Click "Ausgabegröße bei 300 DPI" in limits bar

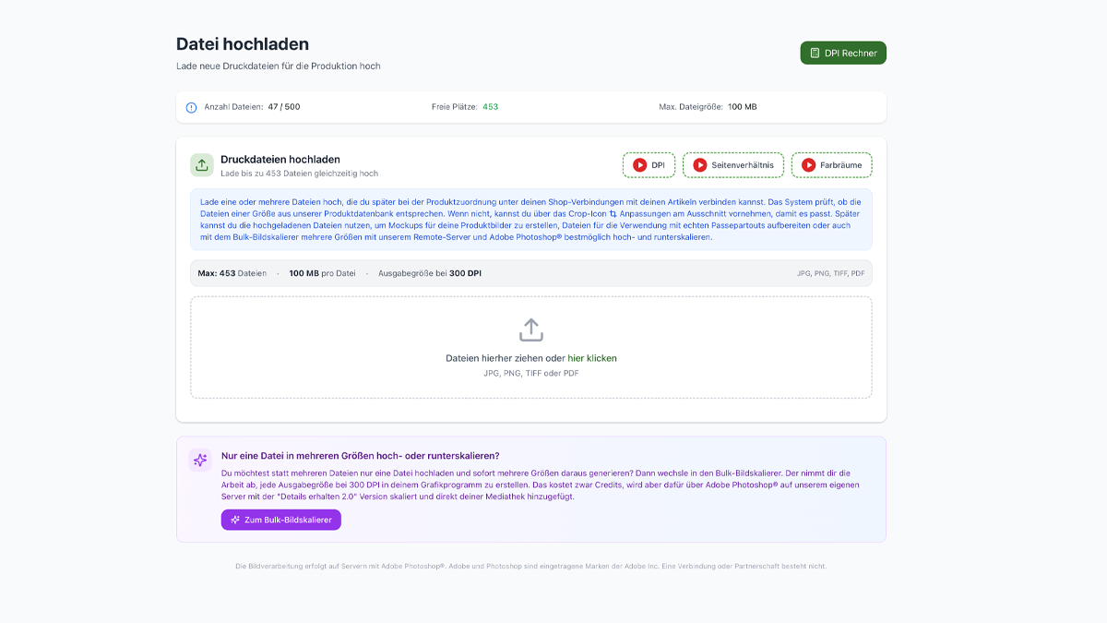(429, 273)
